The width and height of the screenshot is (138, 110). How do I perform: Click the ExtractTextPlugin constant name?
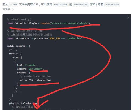[25, 23]
